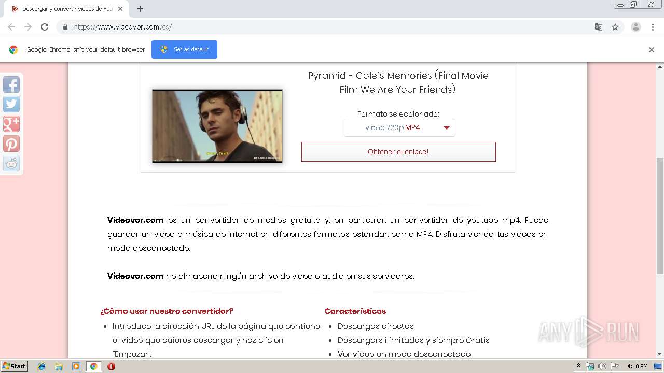Image resolution: width=664 pixels, height=373 pixels.
Task: Click the Ver video en modo desconectado item
Action: (x=404, y=354)
